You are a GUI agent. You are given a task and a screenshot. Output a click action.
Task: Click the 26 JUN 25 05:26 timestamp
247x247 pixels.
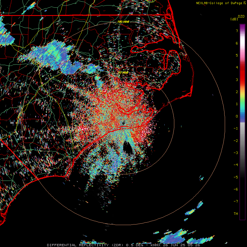182,245
